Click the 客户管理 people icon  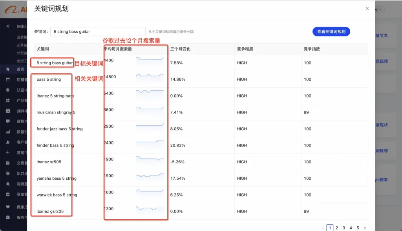pos(8,142)
